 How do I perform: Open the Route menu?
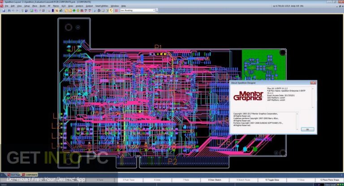pyautogui.click(x=43, y=6)
